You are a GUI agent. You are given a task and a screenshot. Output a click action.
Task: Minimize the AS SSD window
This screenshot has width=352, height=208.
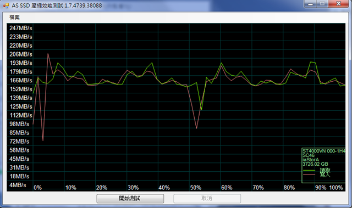coord(310,4)
